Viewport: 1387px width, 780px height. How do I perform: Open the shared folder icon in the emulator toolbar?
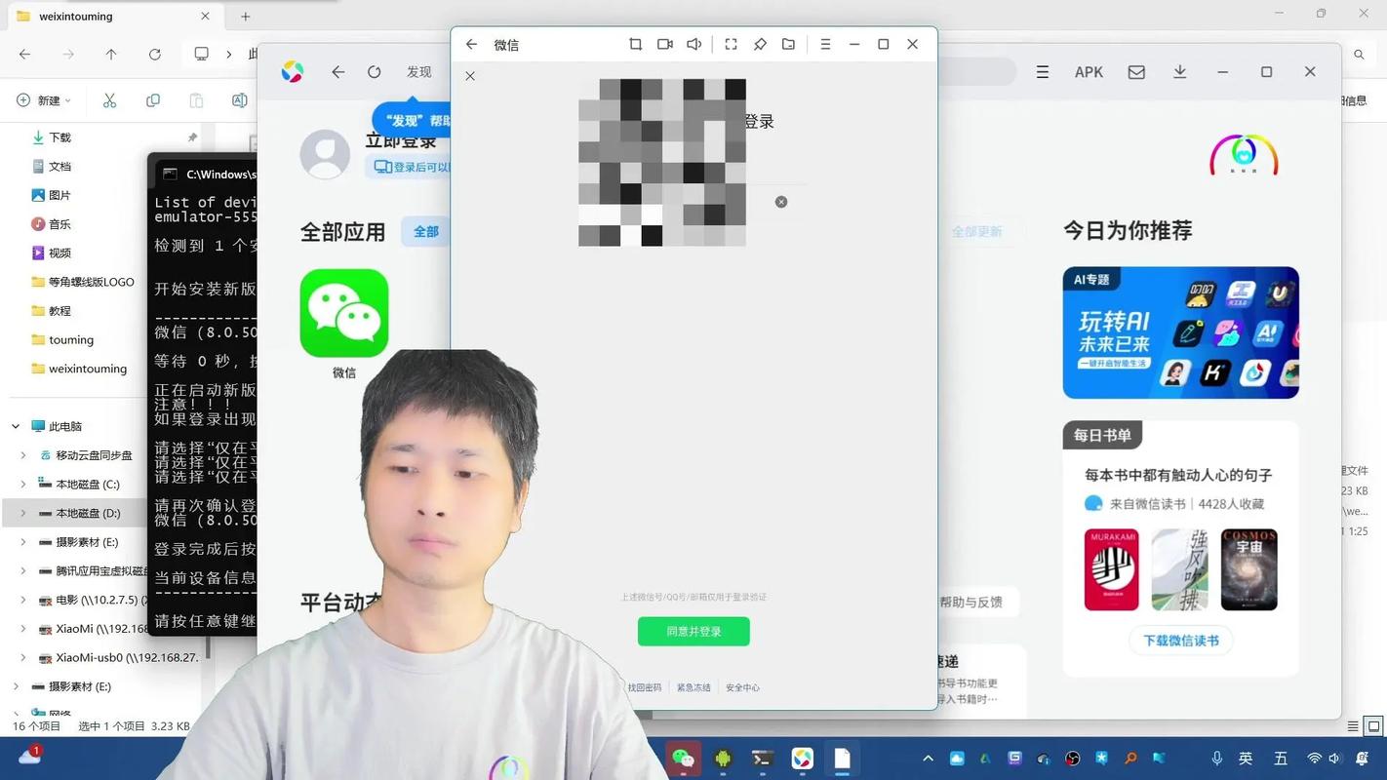click(788, 44)
